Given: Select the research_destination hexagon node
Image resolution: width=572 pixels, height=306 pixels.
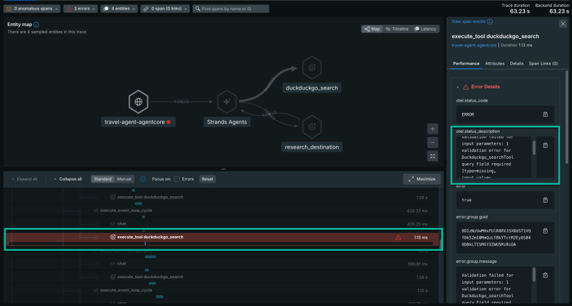Looking at the screenshot, I should coord(312,126).
